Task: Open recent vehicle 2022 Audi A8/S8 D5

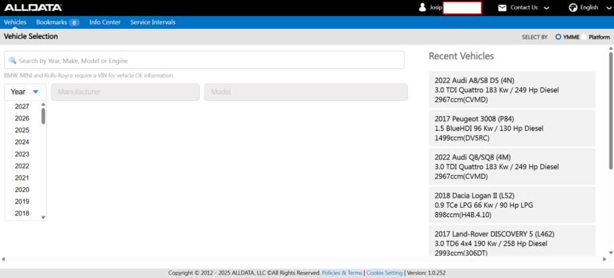Action: (512, 90)
